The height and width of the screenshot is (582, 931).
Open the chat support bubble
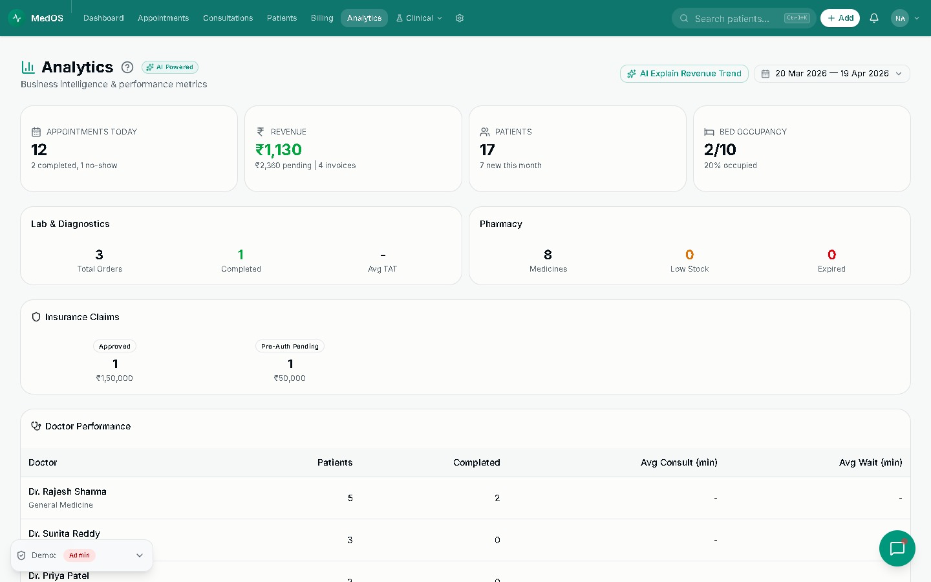click(897, 548)
